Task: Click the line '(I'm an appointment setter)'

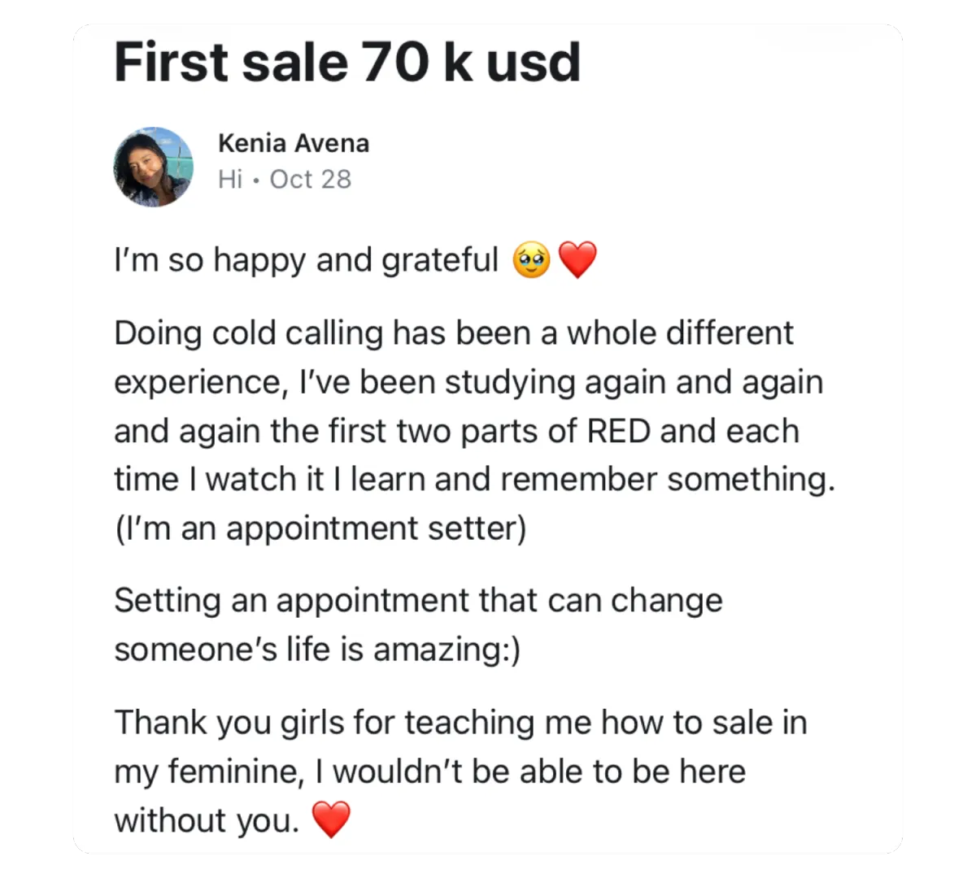Action: point(320,528)
